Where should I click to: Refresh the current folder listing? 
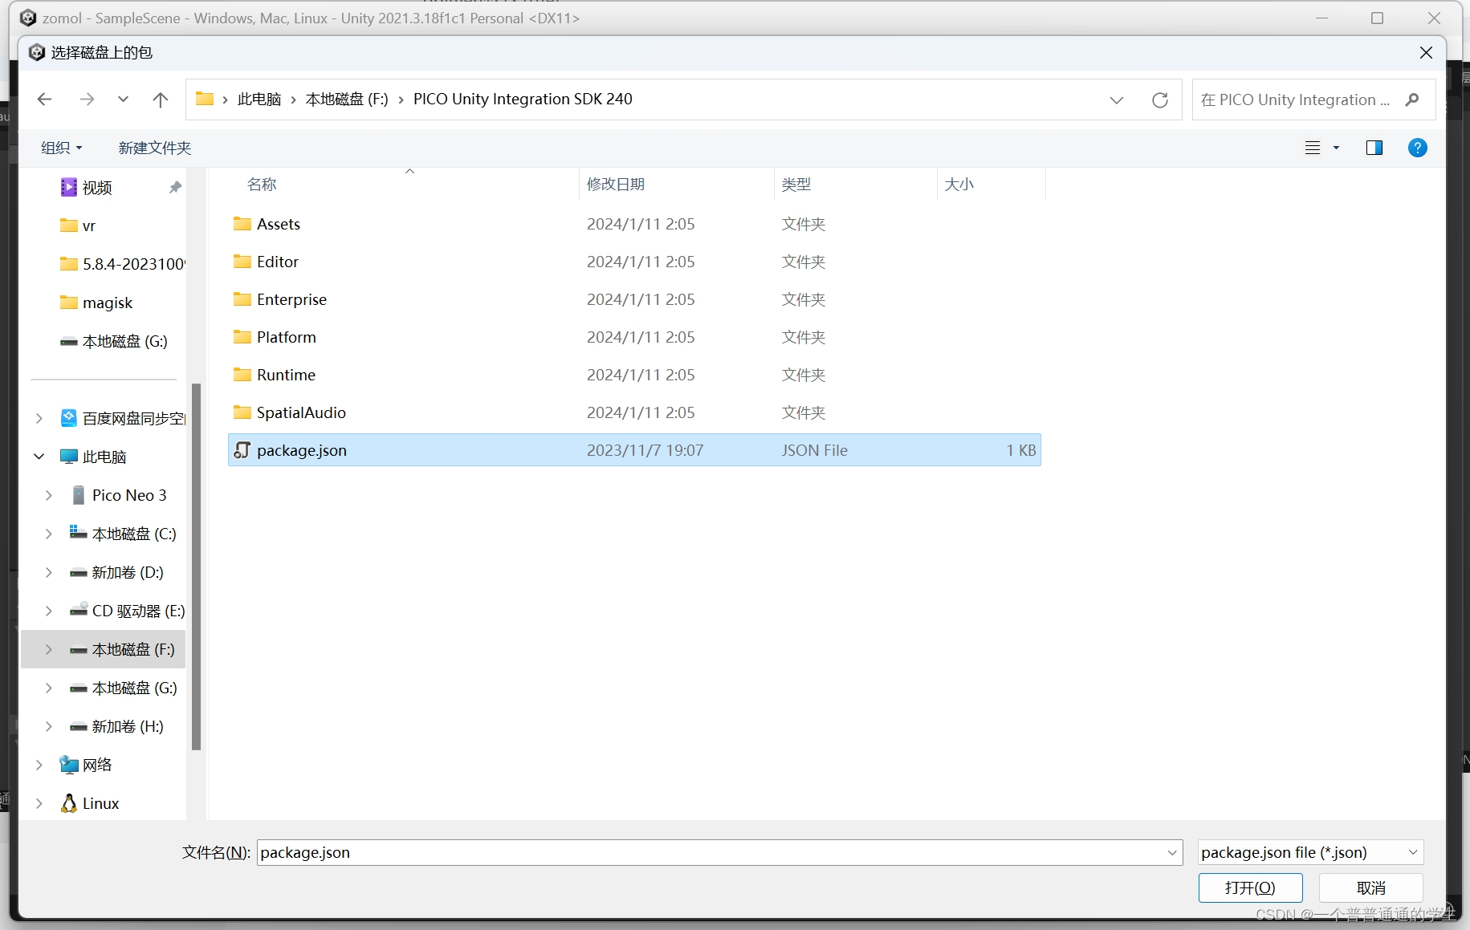coord(1160,99)
